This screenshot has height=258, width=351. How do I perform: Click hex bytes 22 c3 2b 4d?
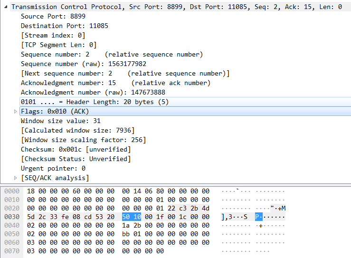tap(189, 208)
